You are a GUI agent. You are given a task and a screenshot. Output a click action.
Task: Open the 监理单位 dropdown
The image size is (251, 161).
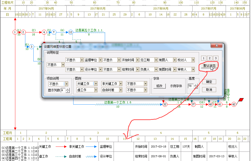[100, 60]
